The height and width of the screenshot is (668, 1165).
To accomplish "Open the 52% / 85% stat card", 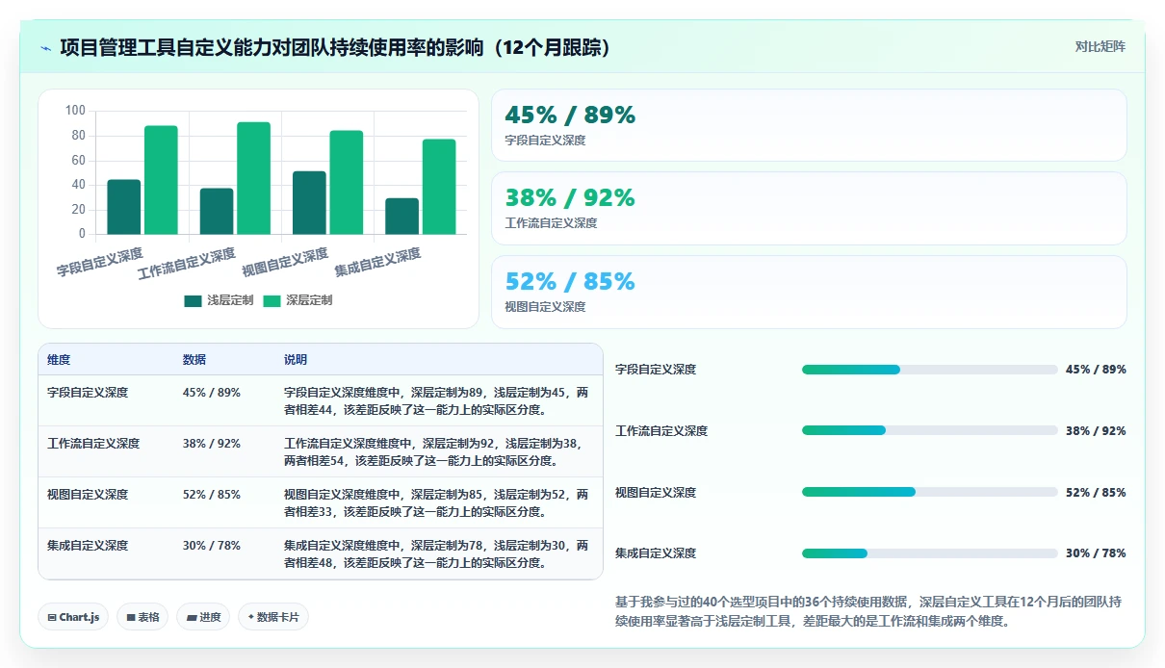I will [809, 292].
